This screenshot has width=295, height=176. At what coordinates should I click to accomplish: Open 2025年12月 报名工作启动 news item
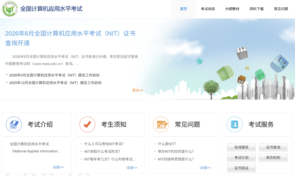point(55,83)
